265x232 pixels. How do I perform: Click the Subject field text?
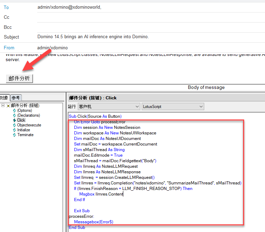93,37
